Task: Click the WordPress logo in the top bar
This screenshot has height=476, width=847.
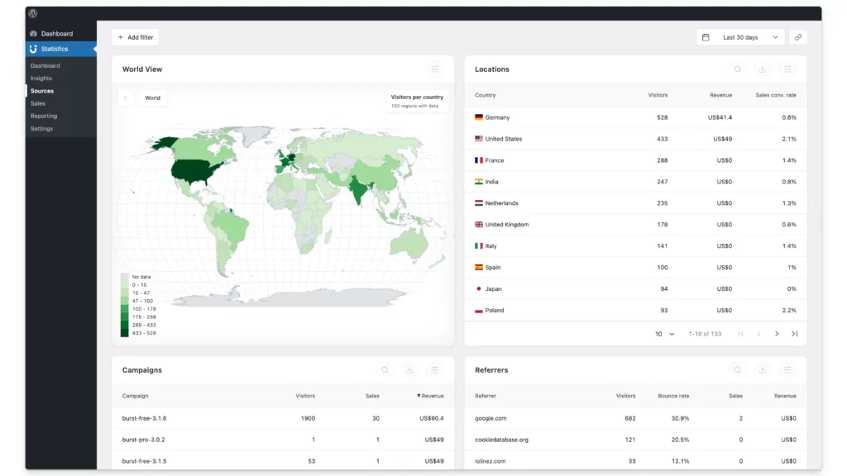Action: pos(31,13)
